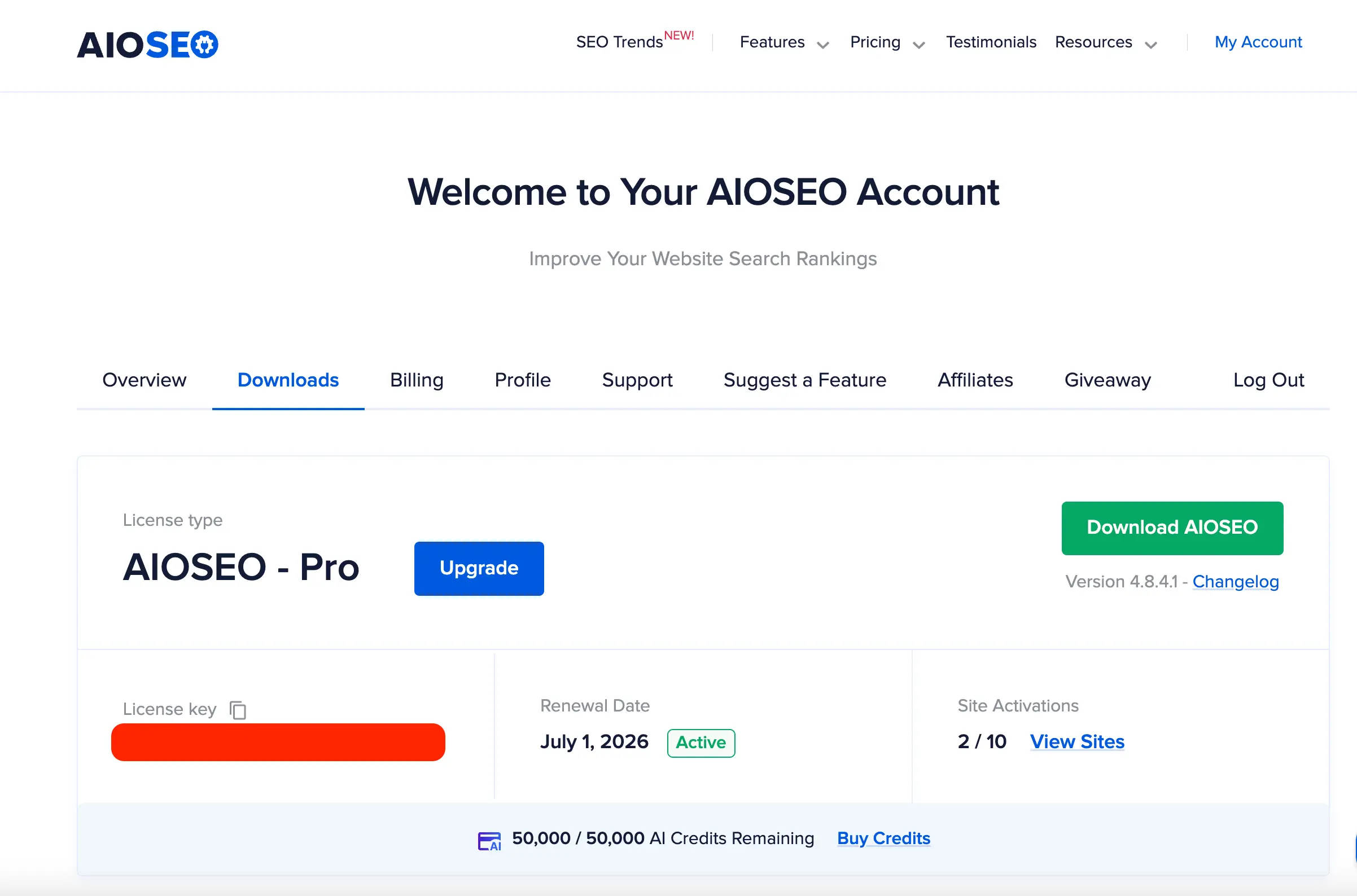1357x896 pixels.
Task: Click the redacted license key field
Action: (278, 743)
